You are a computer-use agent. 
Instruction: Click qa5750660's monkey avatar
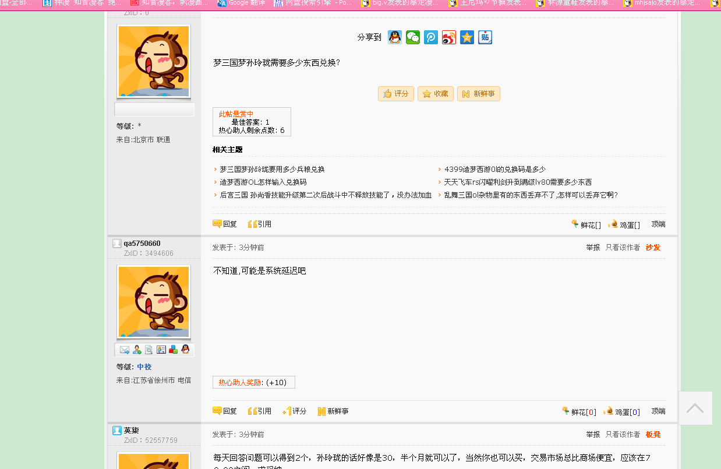[x=154, y=302]
